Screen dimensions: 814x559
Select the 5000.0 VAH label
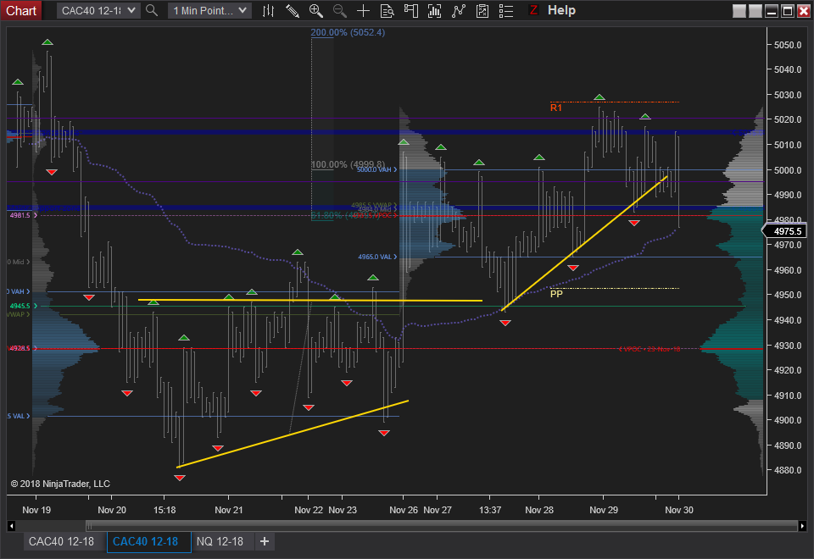click(x=376, y=169)
